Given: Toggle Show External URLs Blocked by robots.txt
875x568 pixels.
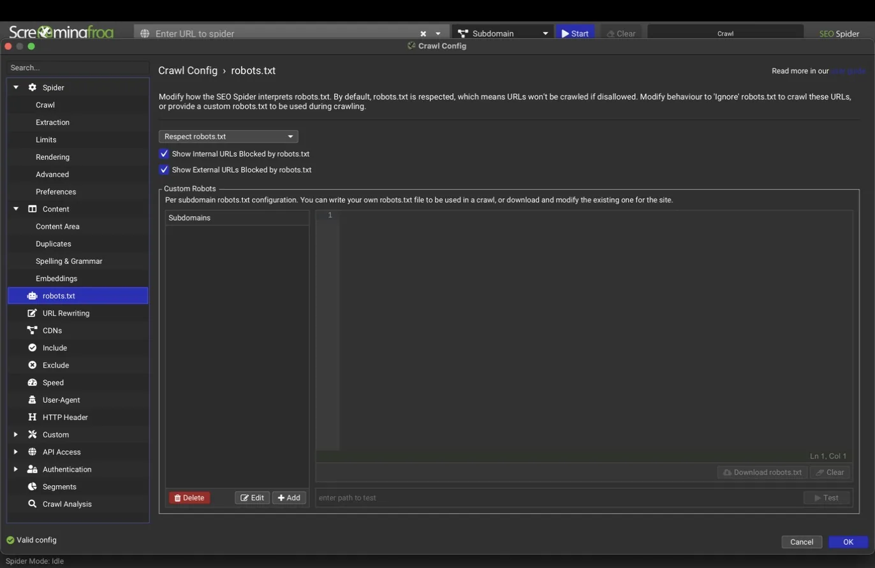Looking at the screenshot, I should (x=164, y=170).
